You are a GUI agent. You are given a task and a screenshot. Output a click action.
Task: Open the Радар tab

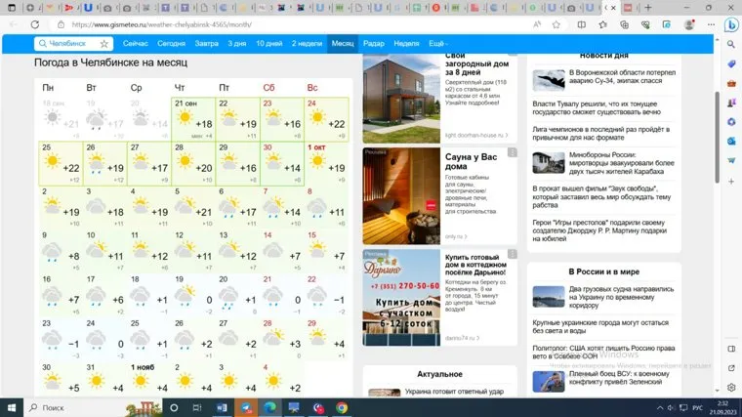pyautogui.click(x=373, y=44)
